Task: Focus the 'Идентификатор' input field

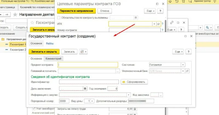Action: (x=89, y=82)
